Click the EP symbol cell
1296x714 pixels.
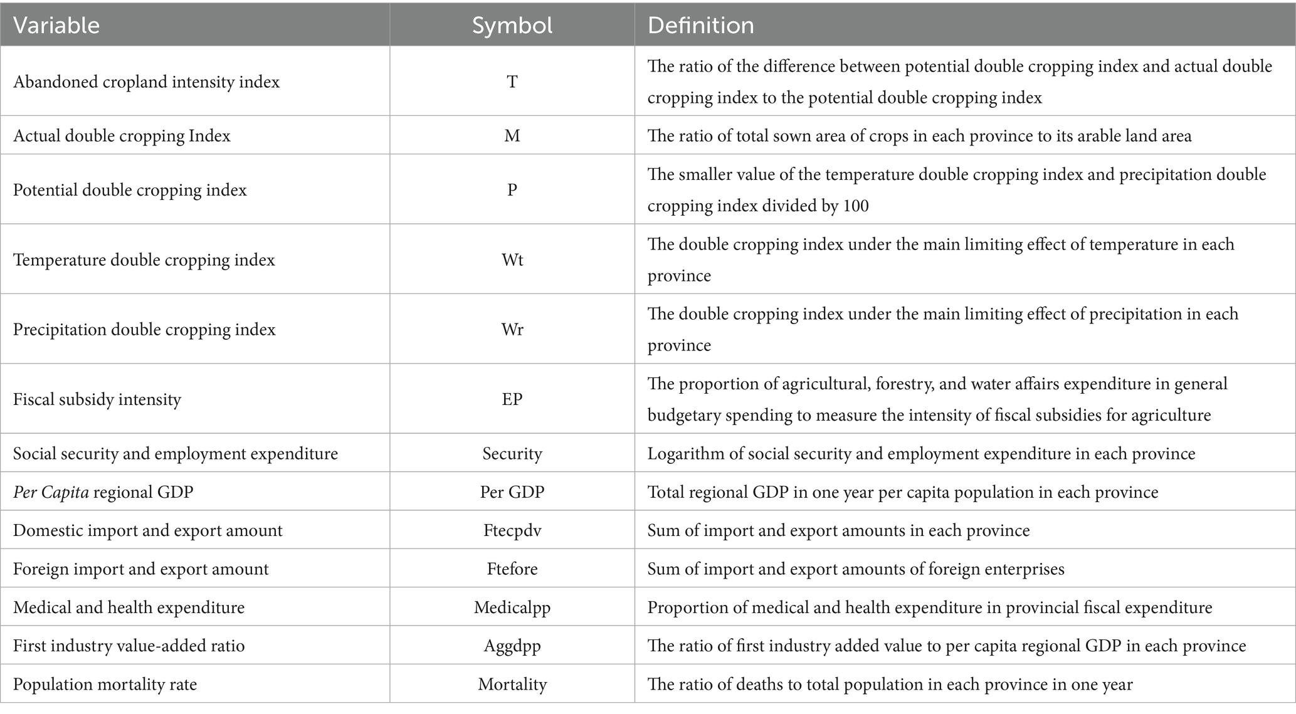tap(512, 399)
